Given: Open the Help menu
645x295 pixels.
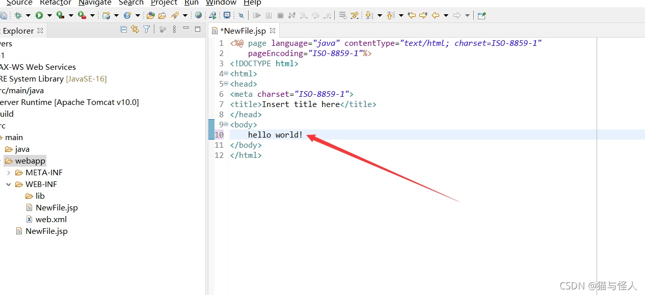Looking at the screenshot, I should tap(252, 3).
